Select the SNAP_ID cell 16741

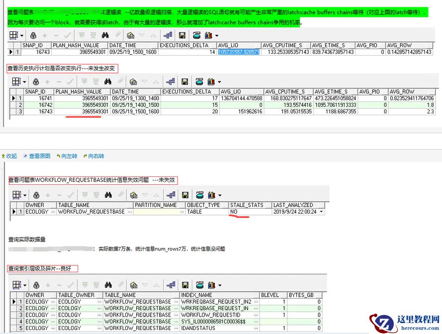point(39,98)
